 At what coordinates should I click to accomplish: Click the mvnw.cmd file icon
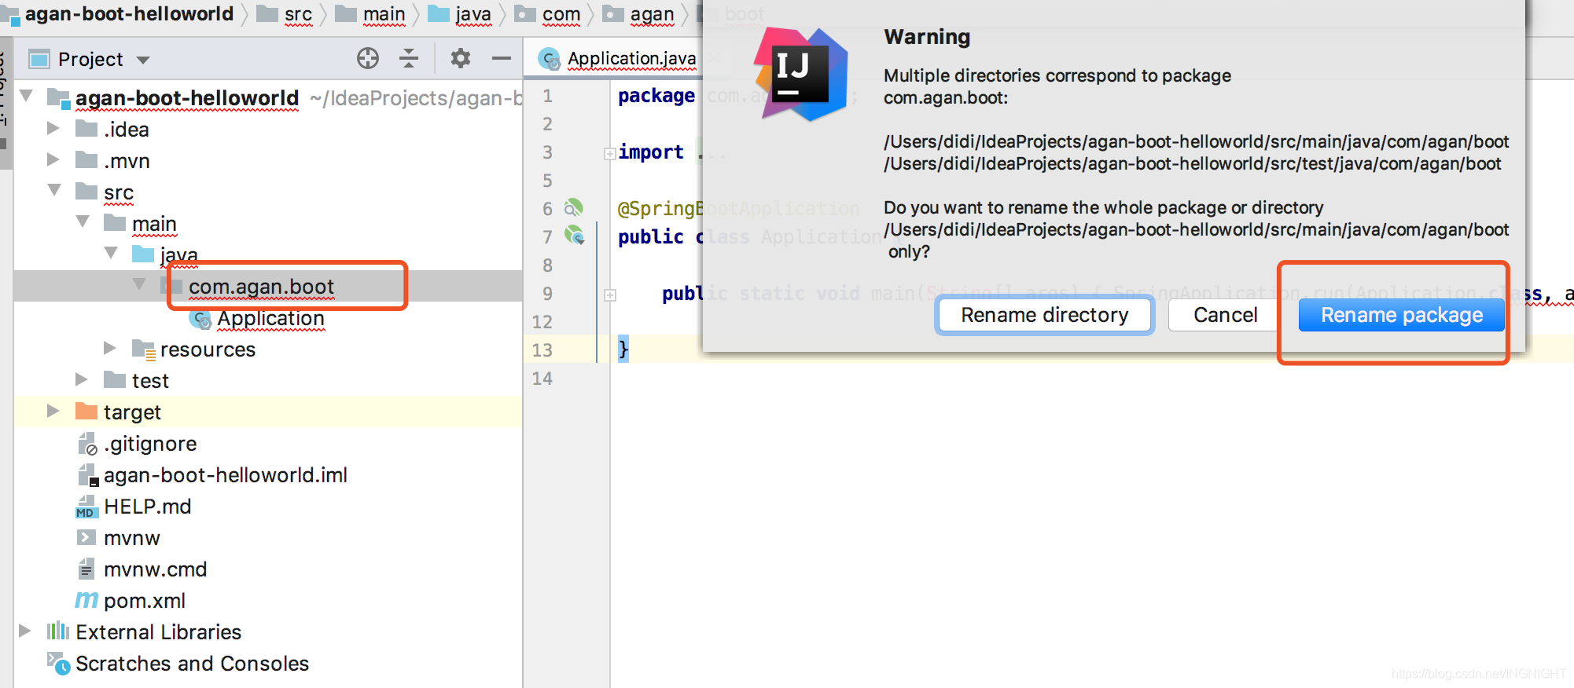pyautogui.click(x=86, y=569)
